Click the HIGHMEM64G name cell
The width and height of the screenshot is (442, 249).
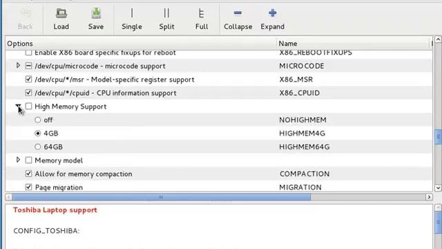304,147
